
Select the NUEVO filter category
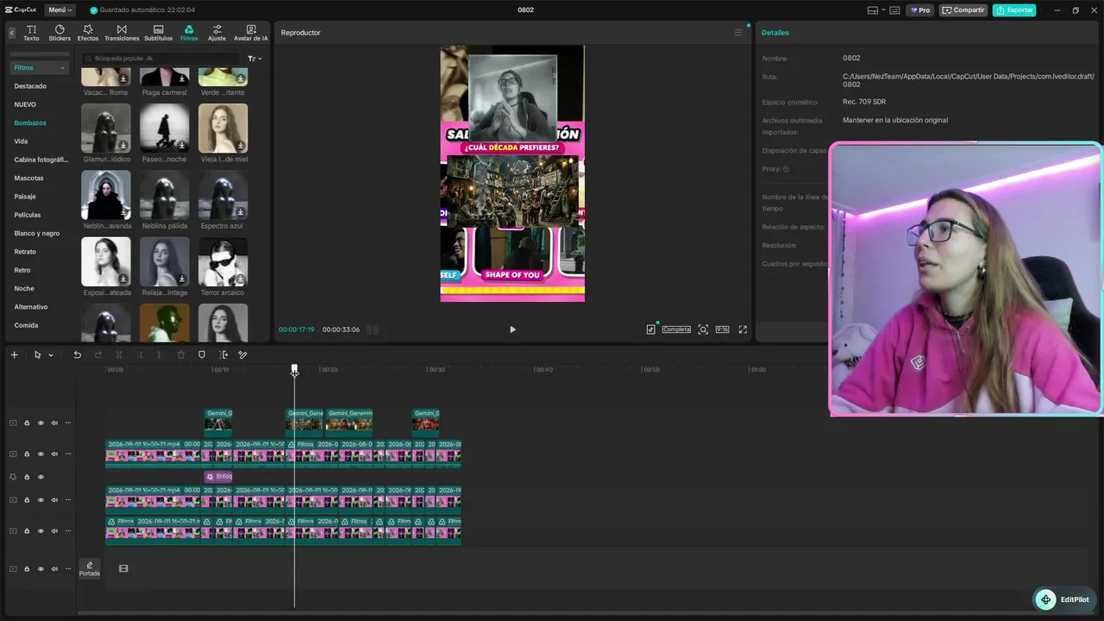25,104
